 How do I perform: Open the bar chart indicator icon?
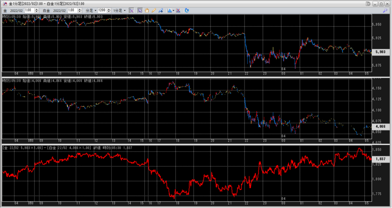pyautogui.click(x=169, y=10)
